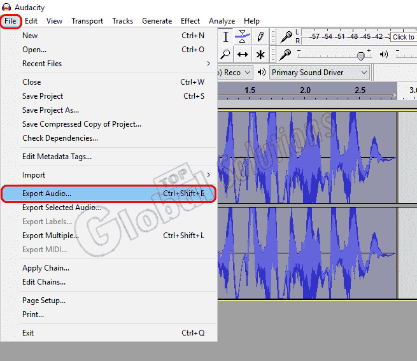The height and width of the screenshot is (361, 417).
Task: Open the Tracks menu
Action: pyautogui.click(x=123, y=21)
